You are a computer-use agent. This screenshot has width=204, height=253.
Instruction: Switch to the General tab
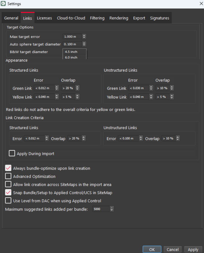coord(11,18)
